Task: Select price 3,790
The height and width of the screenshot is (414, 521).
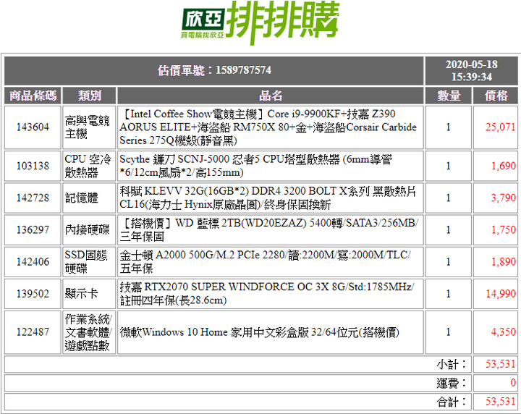Action: pos(504,198)
